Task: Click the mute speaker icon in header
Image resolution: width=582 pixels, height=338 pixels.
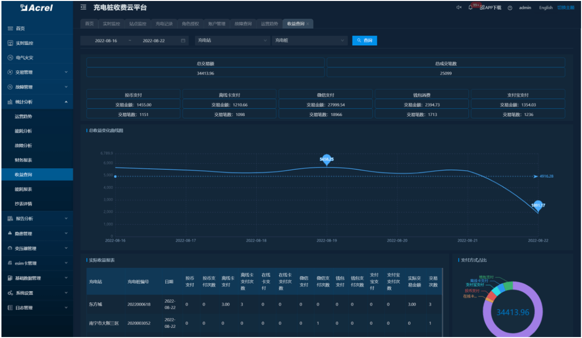Action: point(459,8)
